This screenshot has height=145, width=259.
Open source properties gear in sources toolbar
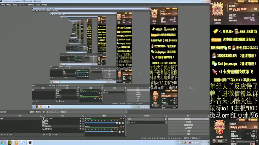point(49,135)
